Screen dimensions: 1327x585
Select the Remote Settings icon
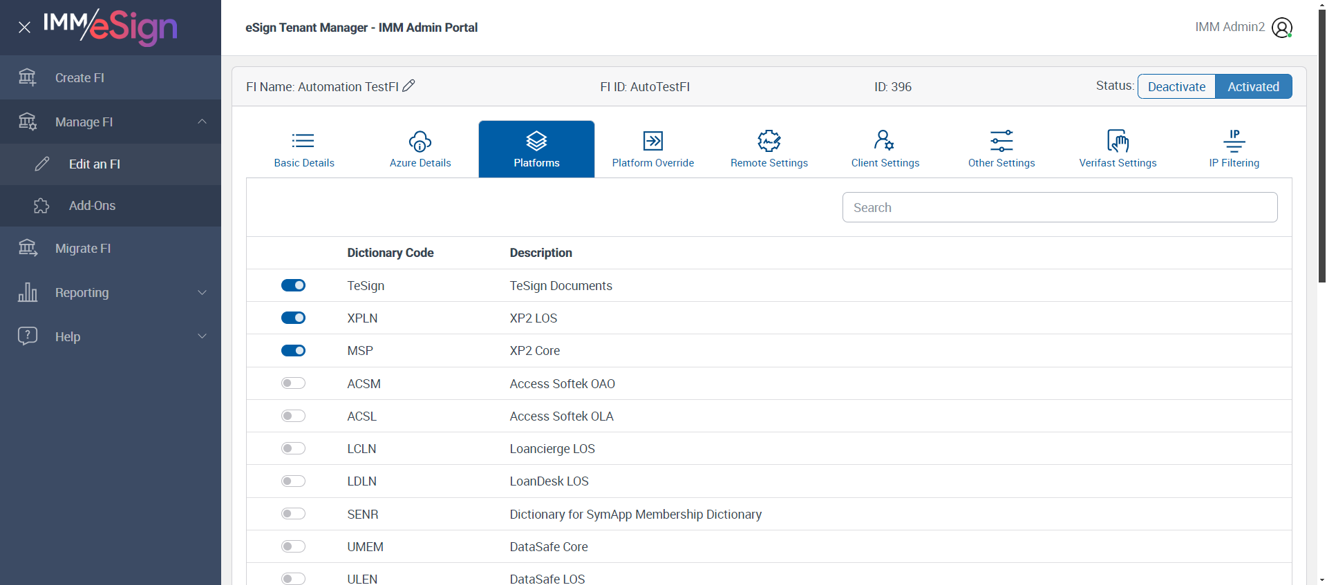[x=769, y=142]
